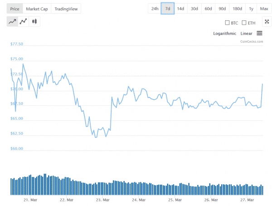Click the $62.50 axis label
The height and width of the screenshot is (206, 272).
17,133
